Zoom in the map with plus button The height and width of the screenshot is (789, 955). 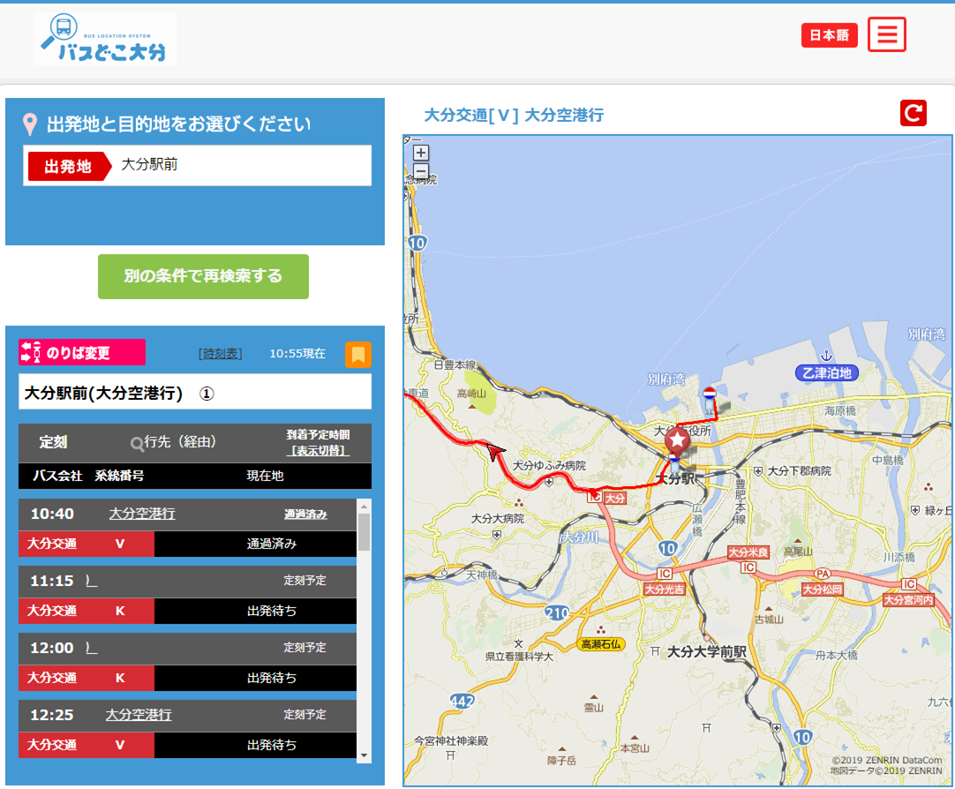click(x=421, y=152)
